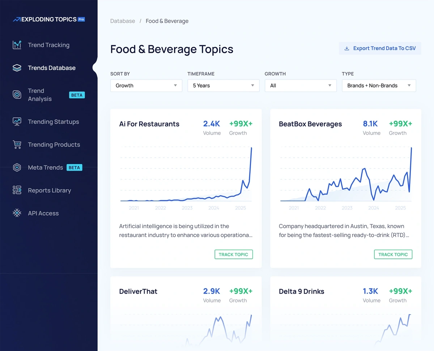The width and height of the screenshot is (434, 351).
Task: Click 2.9K volume on DeliverThat
Action: click(x=212, y=291)
